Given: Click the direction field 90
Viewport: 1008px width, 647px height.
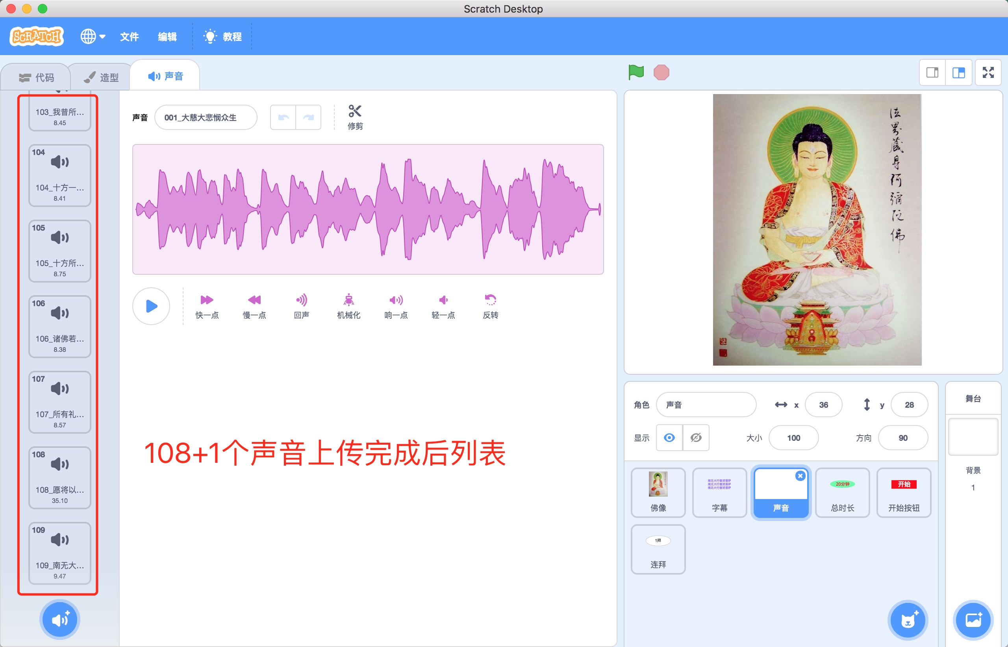Looking at the screenshot, I should click(x=902, y=438).
